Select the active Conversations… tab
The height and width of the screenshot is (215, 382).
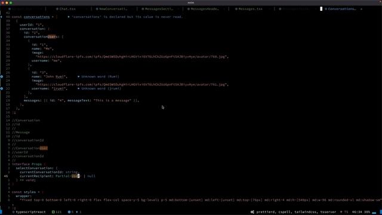coord(342,9)
